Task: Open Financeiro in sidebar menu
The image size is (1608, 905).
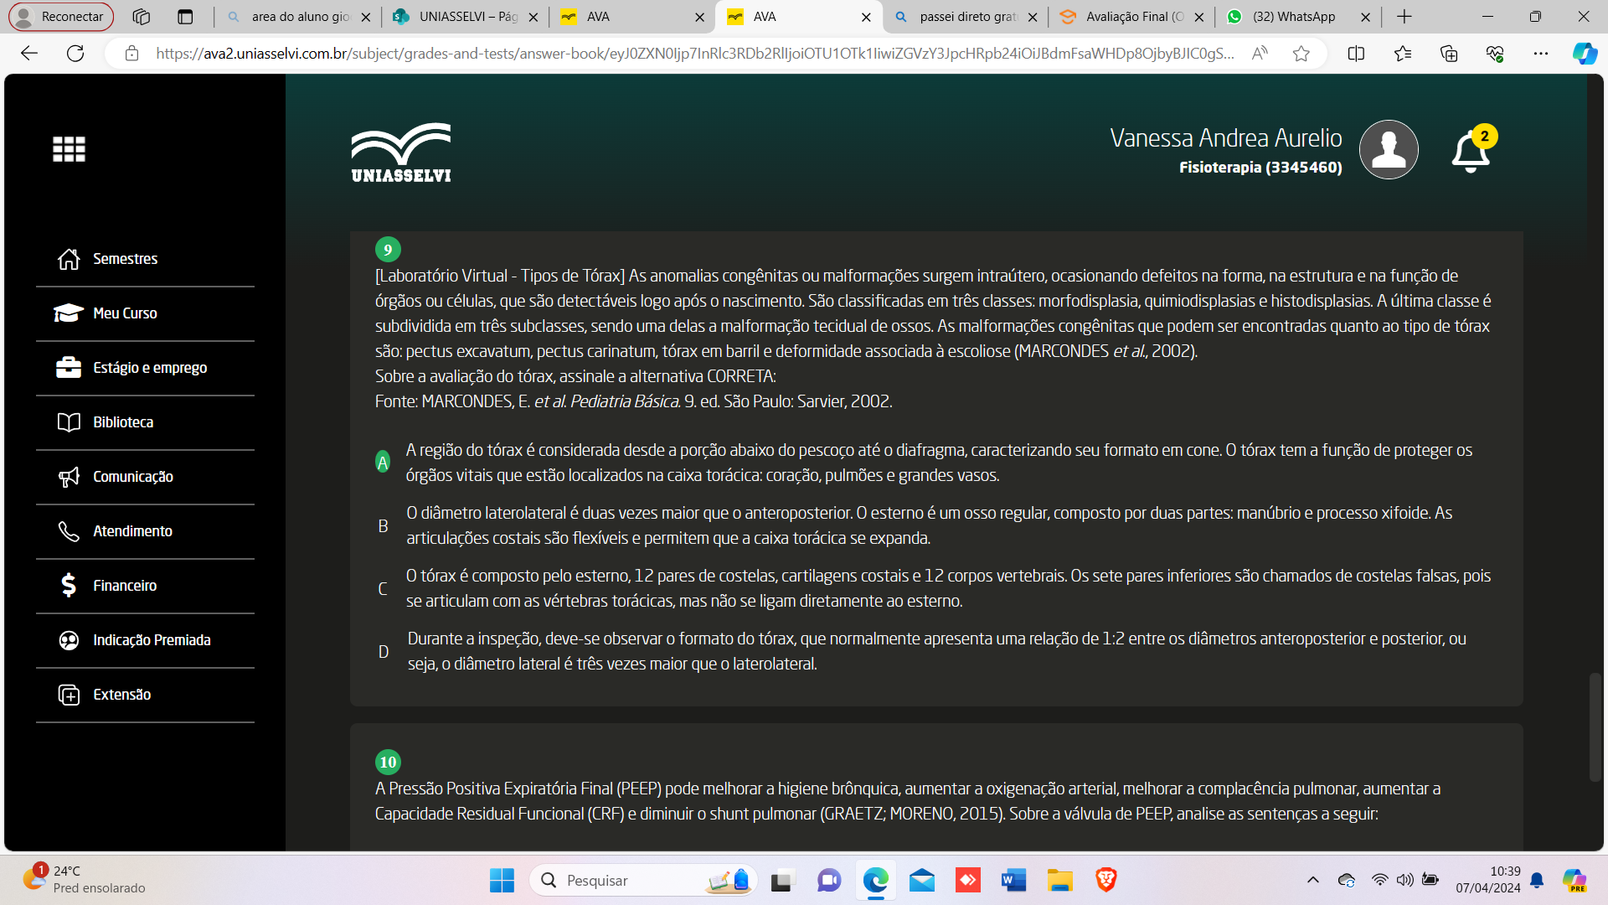Action: click(125, 586)
